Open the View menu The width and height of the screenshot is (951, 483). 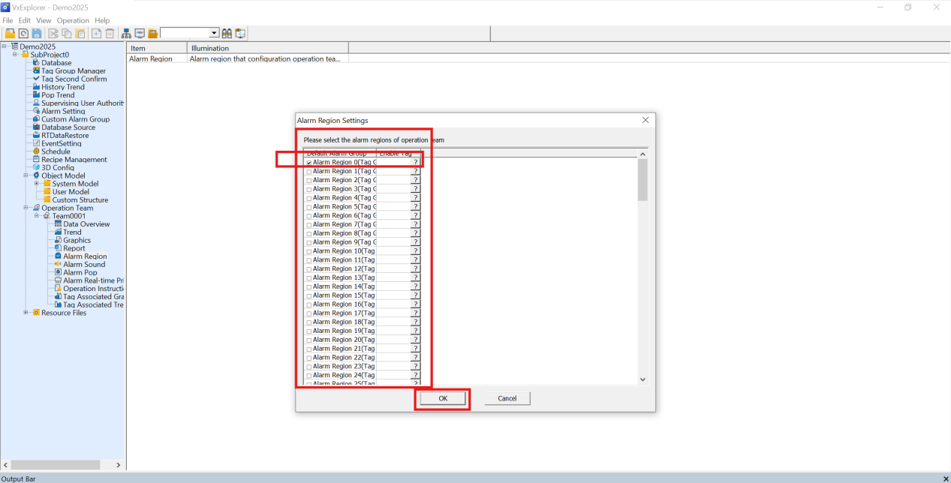[44, 20]
